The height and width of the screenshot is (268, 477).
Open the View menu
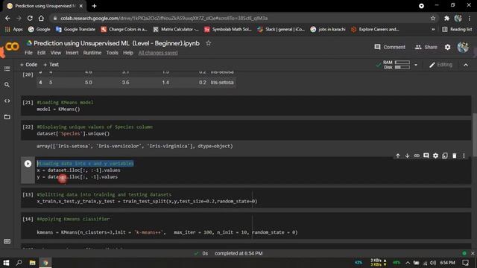56,53
